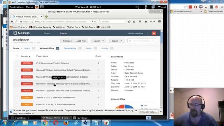The image size is (224, 126).
Task: Open the Exploit-DB bookmark
Action: click(x=104, y=27)
